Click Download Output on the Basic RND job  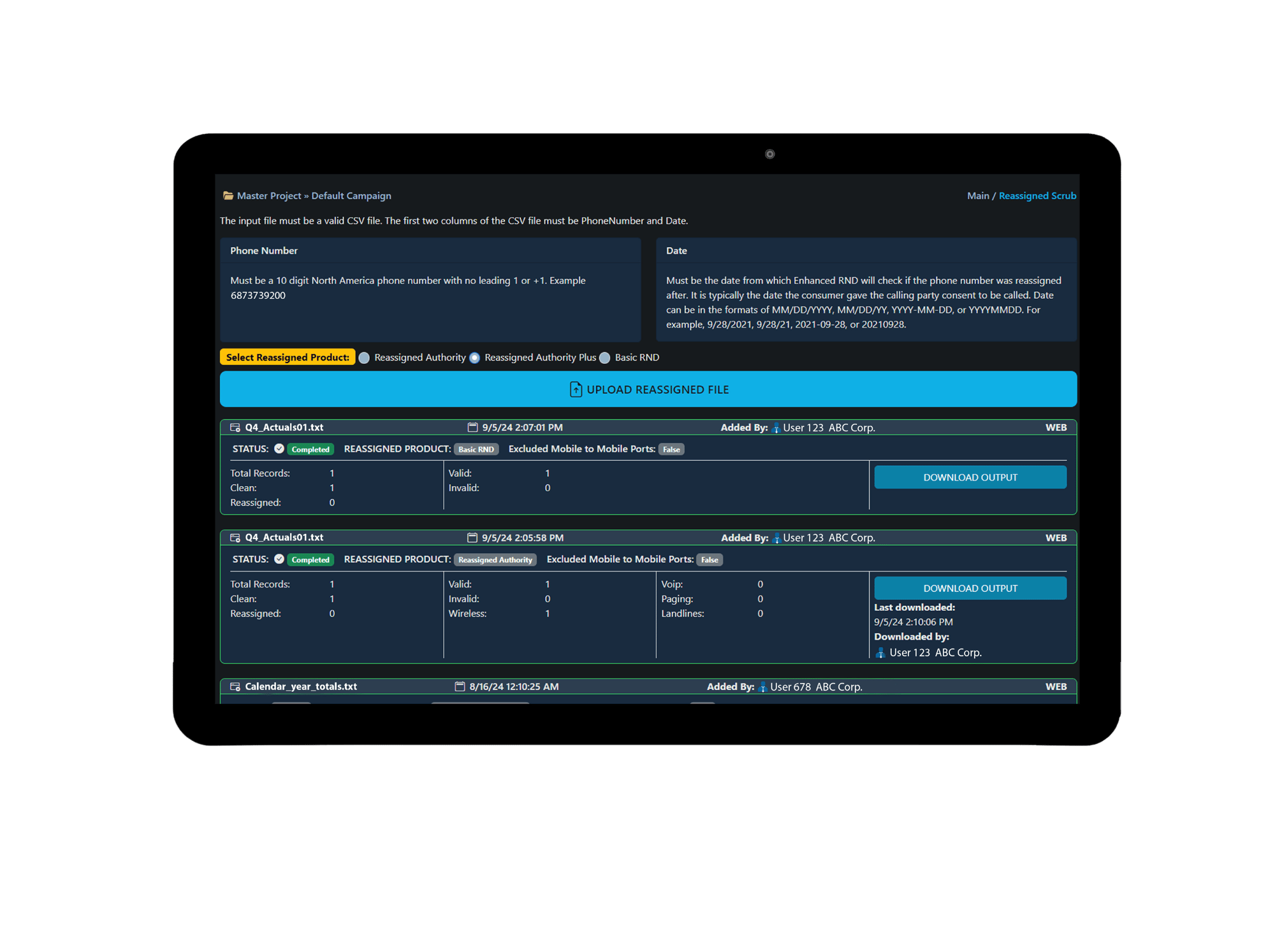(970, 477)
